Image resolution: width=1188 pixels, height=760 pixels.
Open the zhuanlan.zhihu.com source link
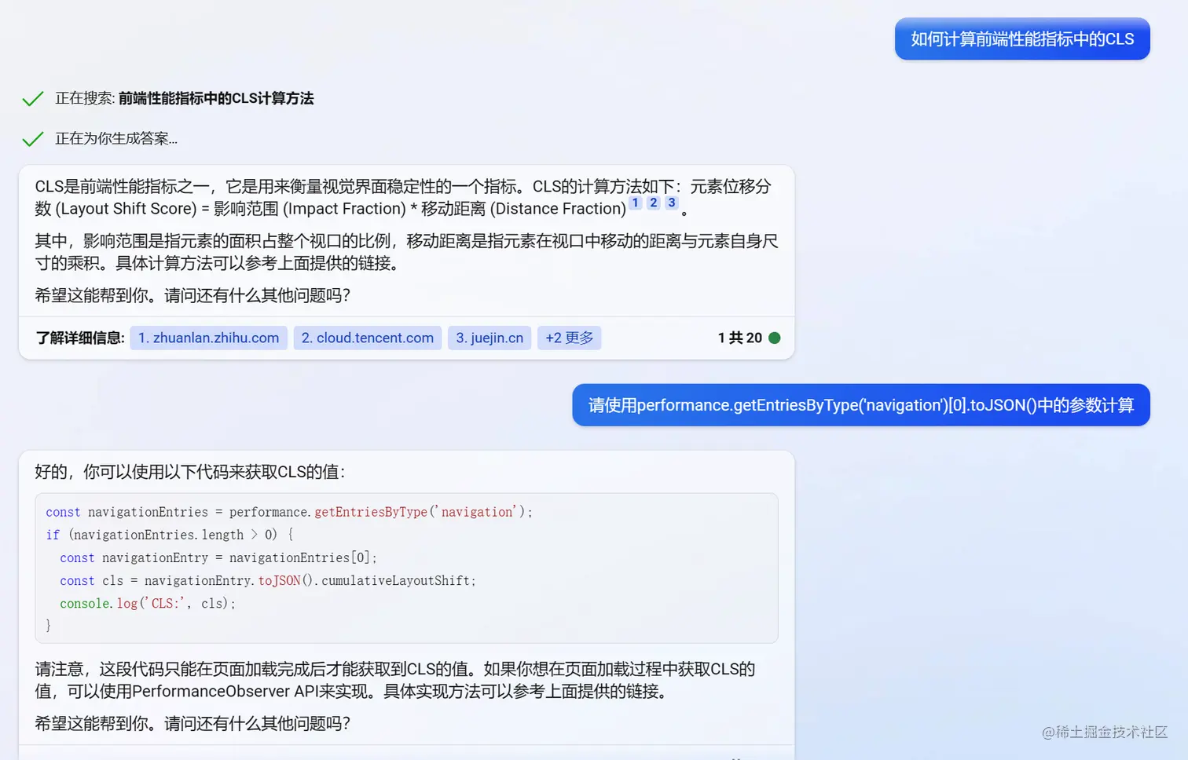pos(208,338)
